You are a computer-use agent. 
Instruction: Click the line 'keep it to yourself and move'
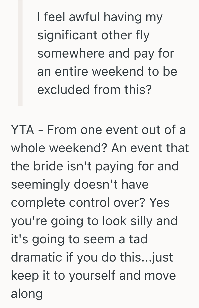click(x=93, y=275)
